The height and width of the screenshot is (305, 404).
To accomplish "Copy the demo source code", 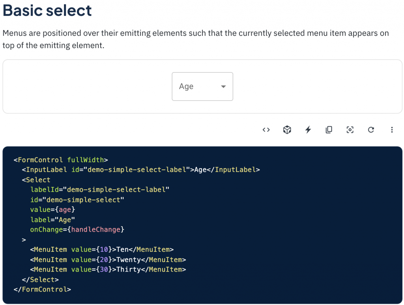I will [329, 130].
